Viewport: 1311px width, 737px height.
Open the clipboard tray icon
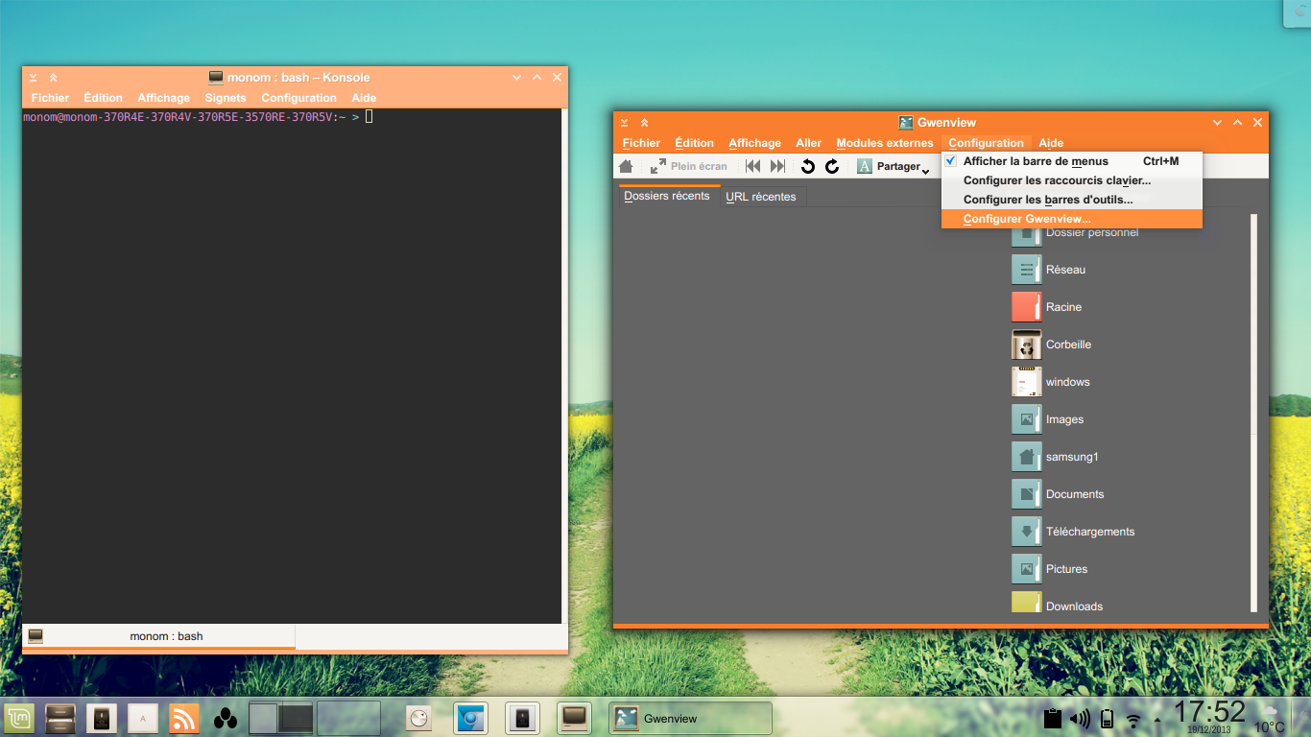tap(1053, 718)
